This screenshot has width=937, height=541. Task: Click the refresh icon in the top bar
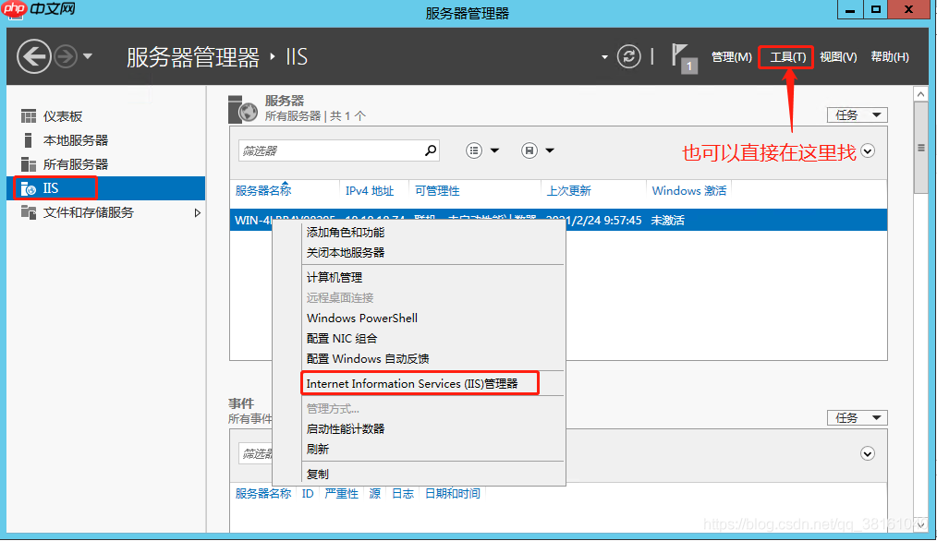click(628, 56)
